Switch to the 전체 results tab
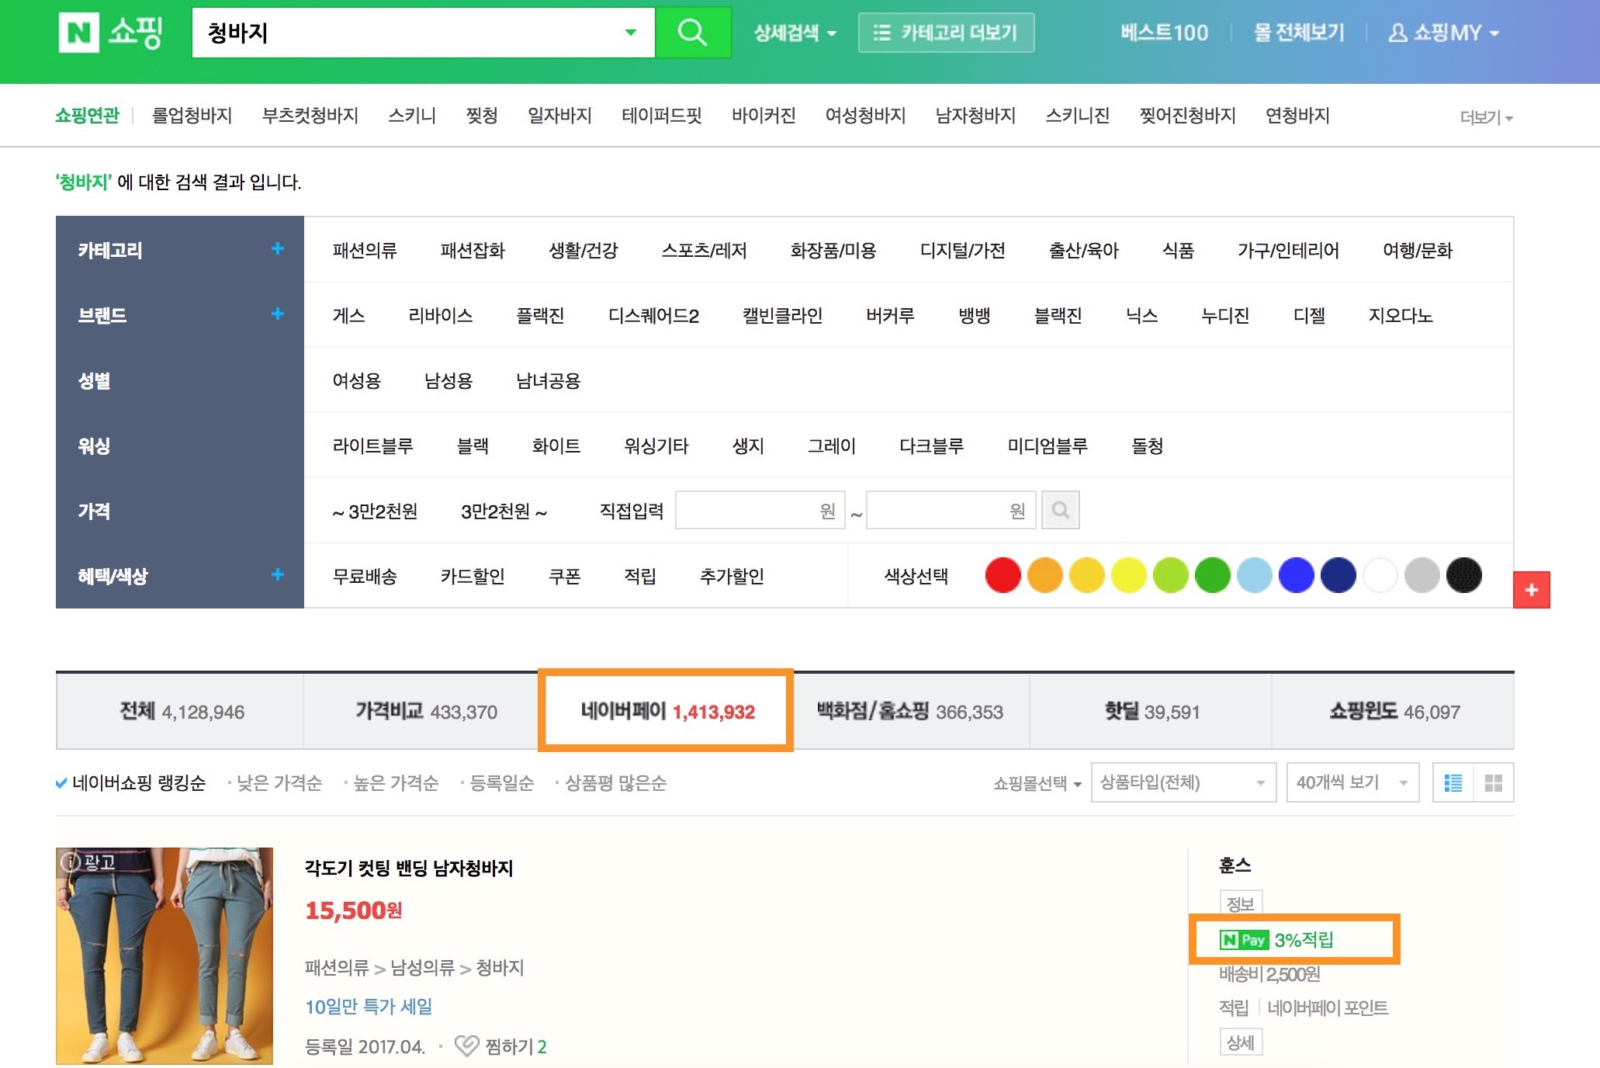The image size is (1600, 1068). tap(180, 711)
